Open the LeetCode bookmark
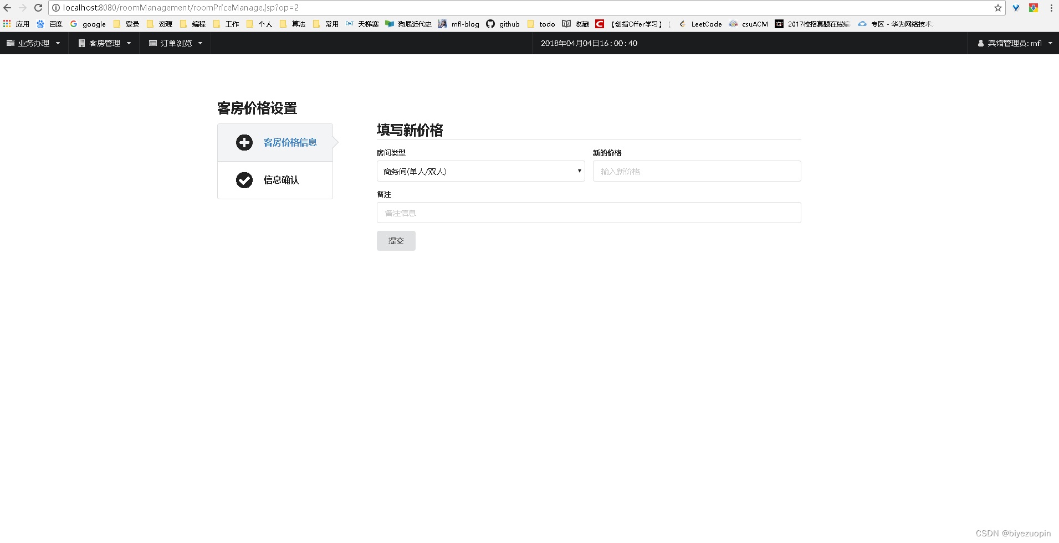This screenshot has height=543, width=1059. click(x=700, y=24)
